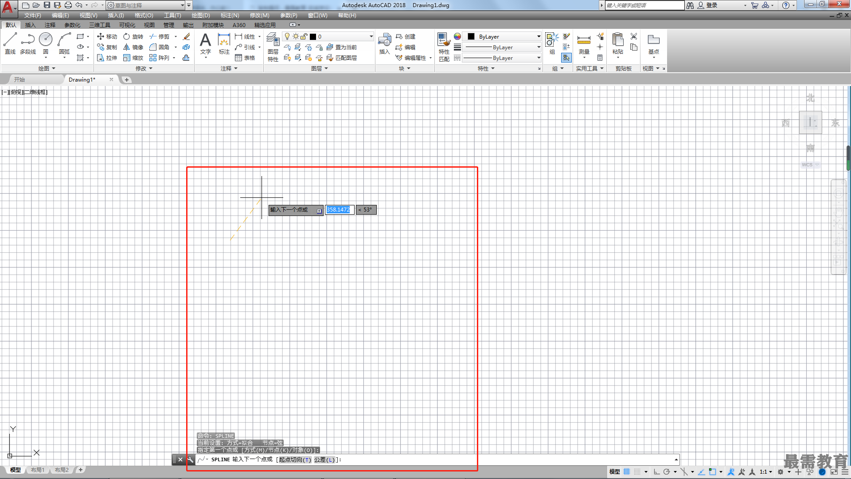The width and height of the screenshot is (851, 479).
Task: Click the Array (阵列) tool
Action: coord(159,58)
